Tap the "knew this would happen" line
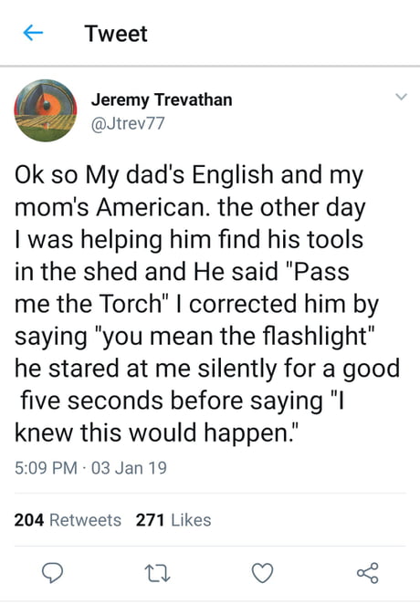Viewport: 420px width, 604px height. click(x=157, y=432)
